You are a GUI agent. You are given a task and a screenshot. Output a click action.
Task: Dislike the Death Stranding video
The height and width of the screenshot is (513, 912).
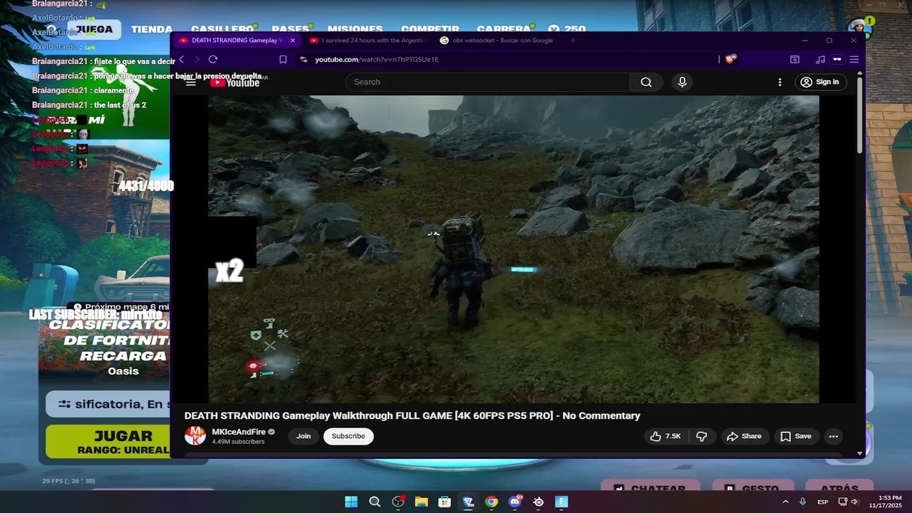702,436
